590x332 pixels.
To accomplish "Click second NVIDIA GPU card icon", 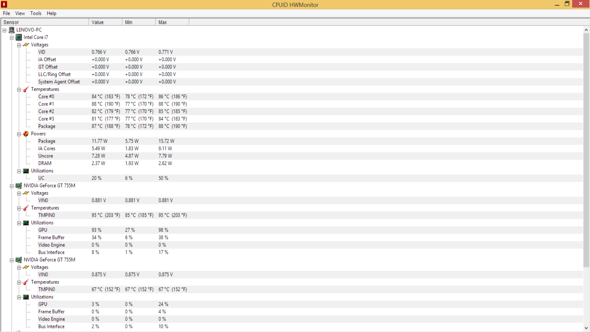I will 19,260.
